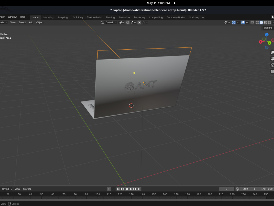
Task: Toggle viewport gizmos display
Action: (x=233, y=22)
